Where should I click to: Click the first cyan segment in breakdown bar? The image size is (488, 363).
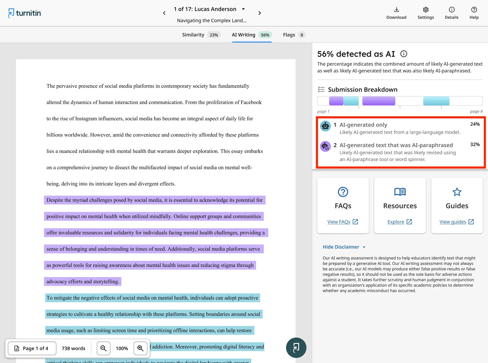click(351, 101)
